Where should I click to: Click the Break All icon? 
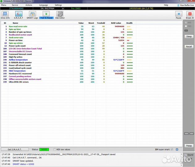coord(189,15)
